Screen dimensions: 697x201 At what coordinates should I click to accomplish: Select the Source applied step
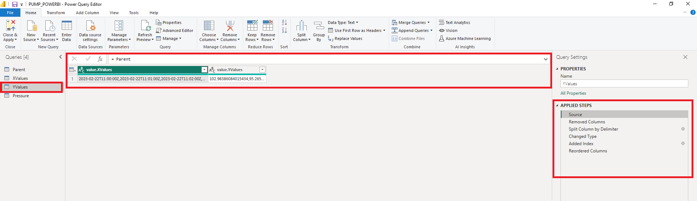click(624, 114)
